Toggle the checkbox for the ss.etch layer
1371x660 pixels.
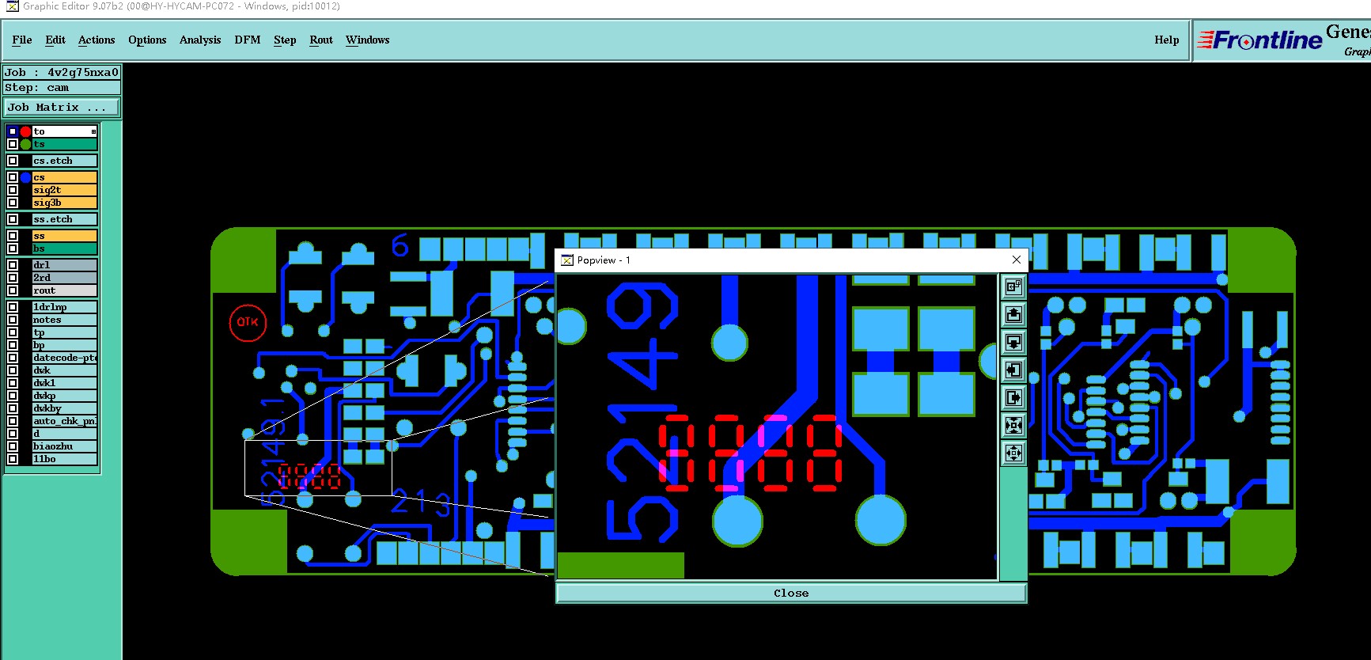[13, 219]
